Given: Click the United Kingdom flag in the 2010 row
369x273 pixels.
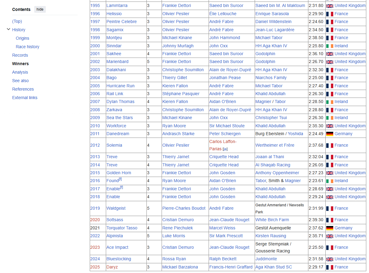Looking at the screenshot, I should point(330,126).
